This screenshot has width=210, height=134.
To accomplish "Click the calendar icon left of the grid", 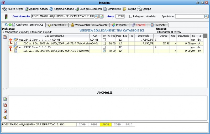I will coord(5,37).
